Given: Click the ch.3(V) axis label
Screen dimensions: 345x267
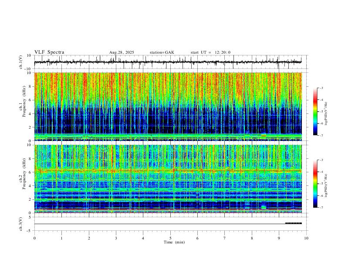Looking at the screenshot, I should (21, 224).
